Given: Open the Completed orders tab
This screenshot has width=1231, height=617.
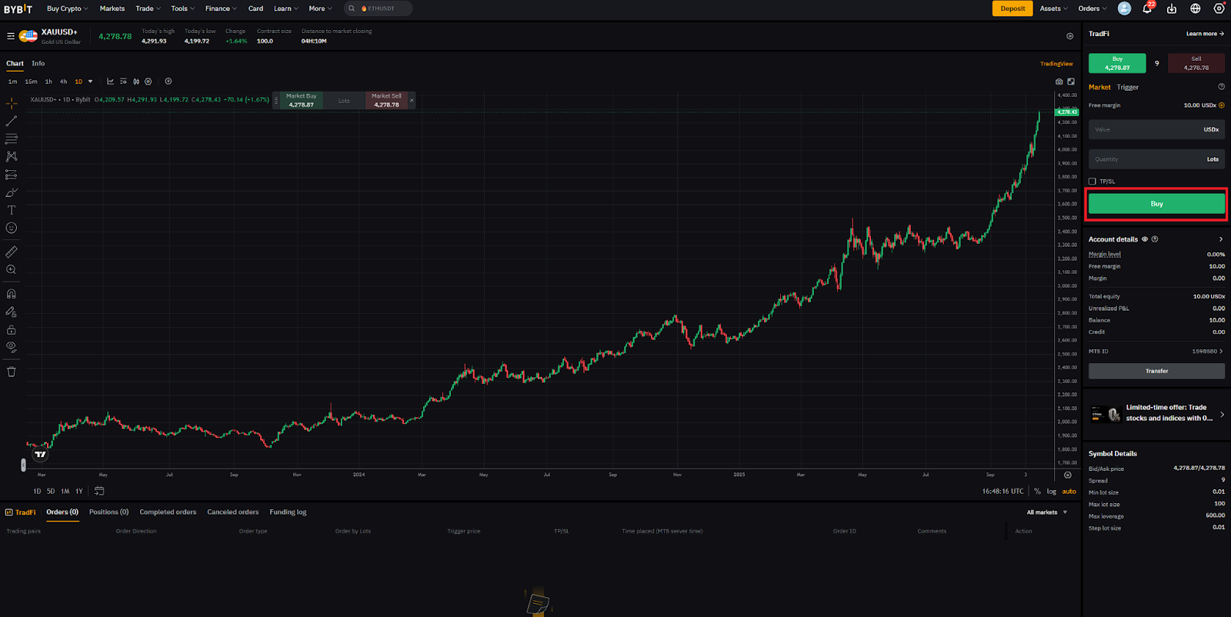Looking at the screenshot, I should click(168, 512).
